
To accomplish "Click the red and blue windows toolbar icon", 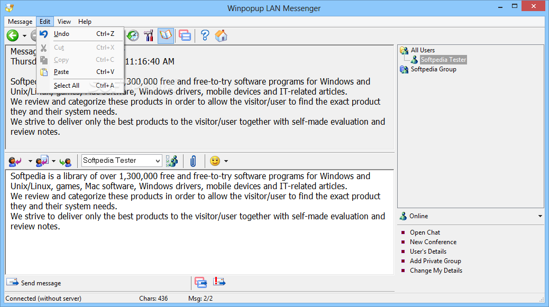I will (x=185, y=35).
